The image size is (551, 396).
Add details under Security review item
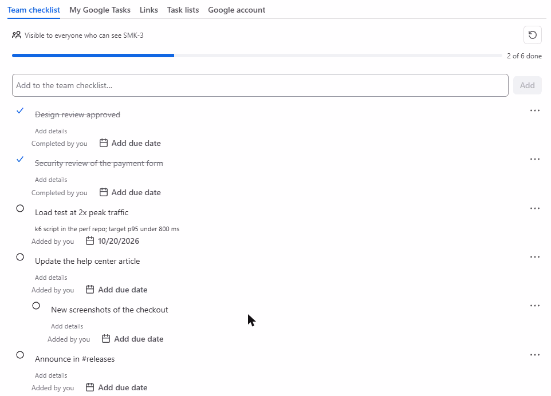[51, 180]
